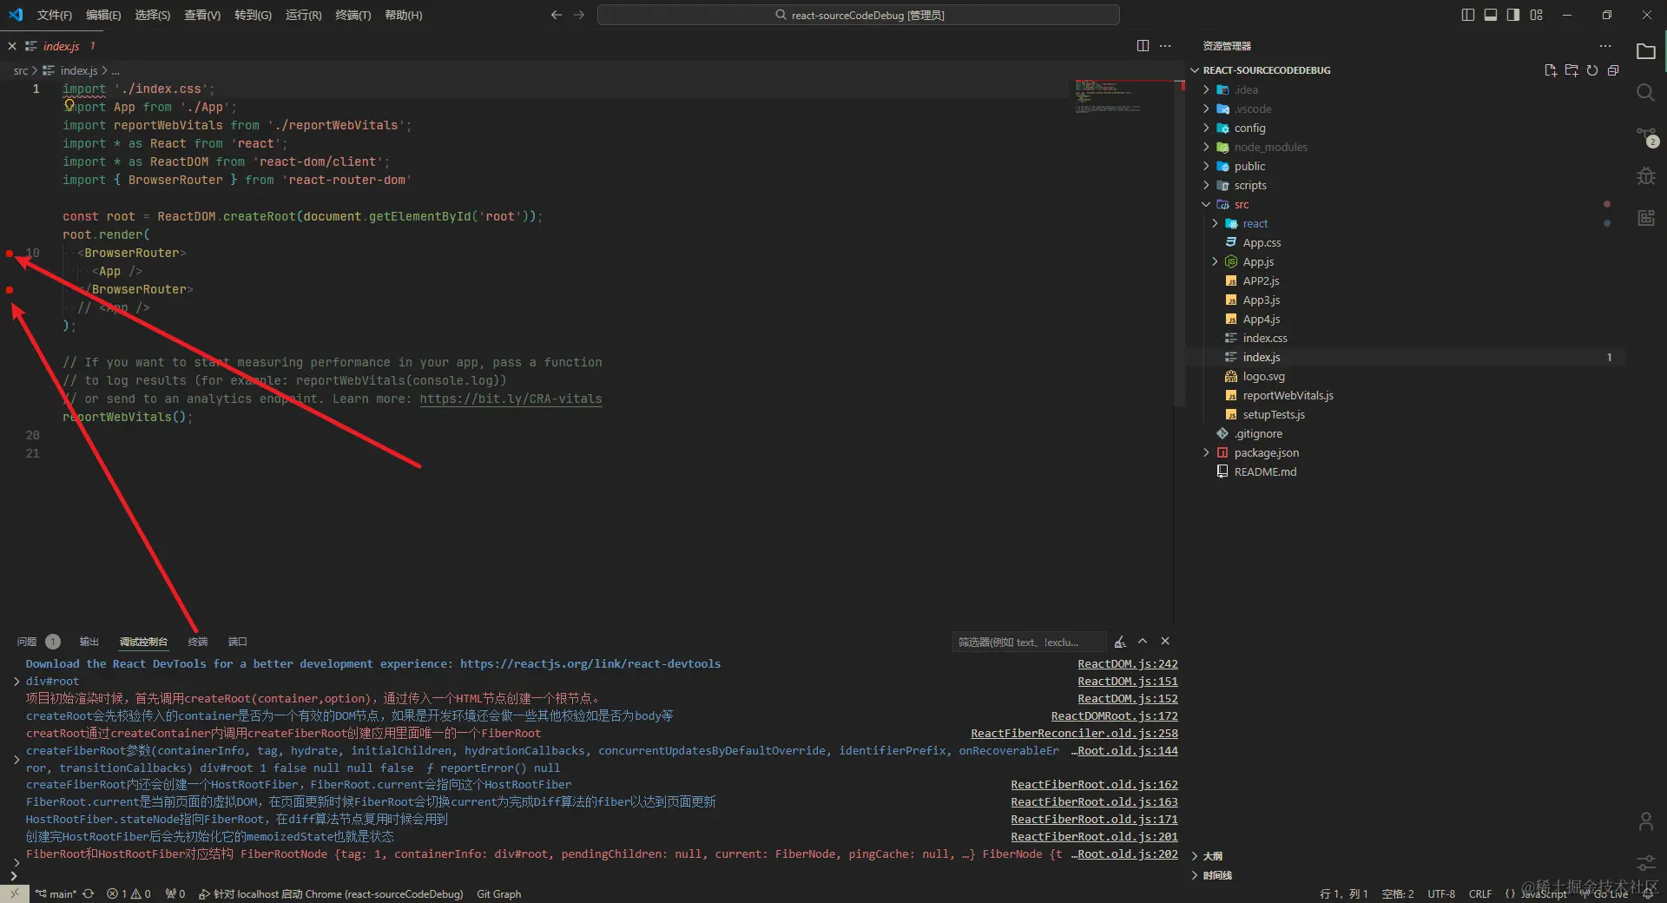Expand the .vscode folder
1667x903 pixels.
[1206, 109]
